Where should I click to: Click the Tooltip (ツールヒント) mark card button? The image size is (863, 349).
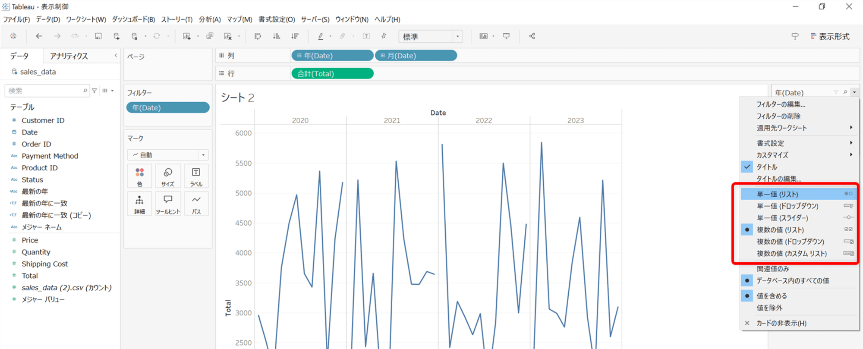(x=168, y=204)
